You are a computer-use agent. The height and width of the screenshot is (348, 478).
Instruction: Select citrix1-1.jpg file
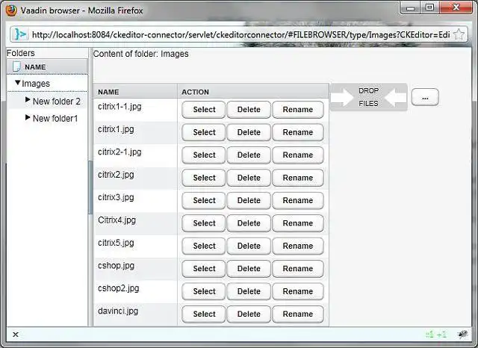(204, 110)
